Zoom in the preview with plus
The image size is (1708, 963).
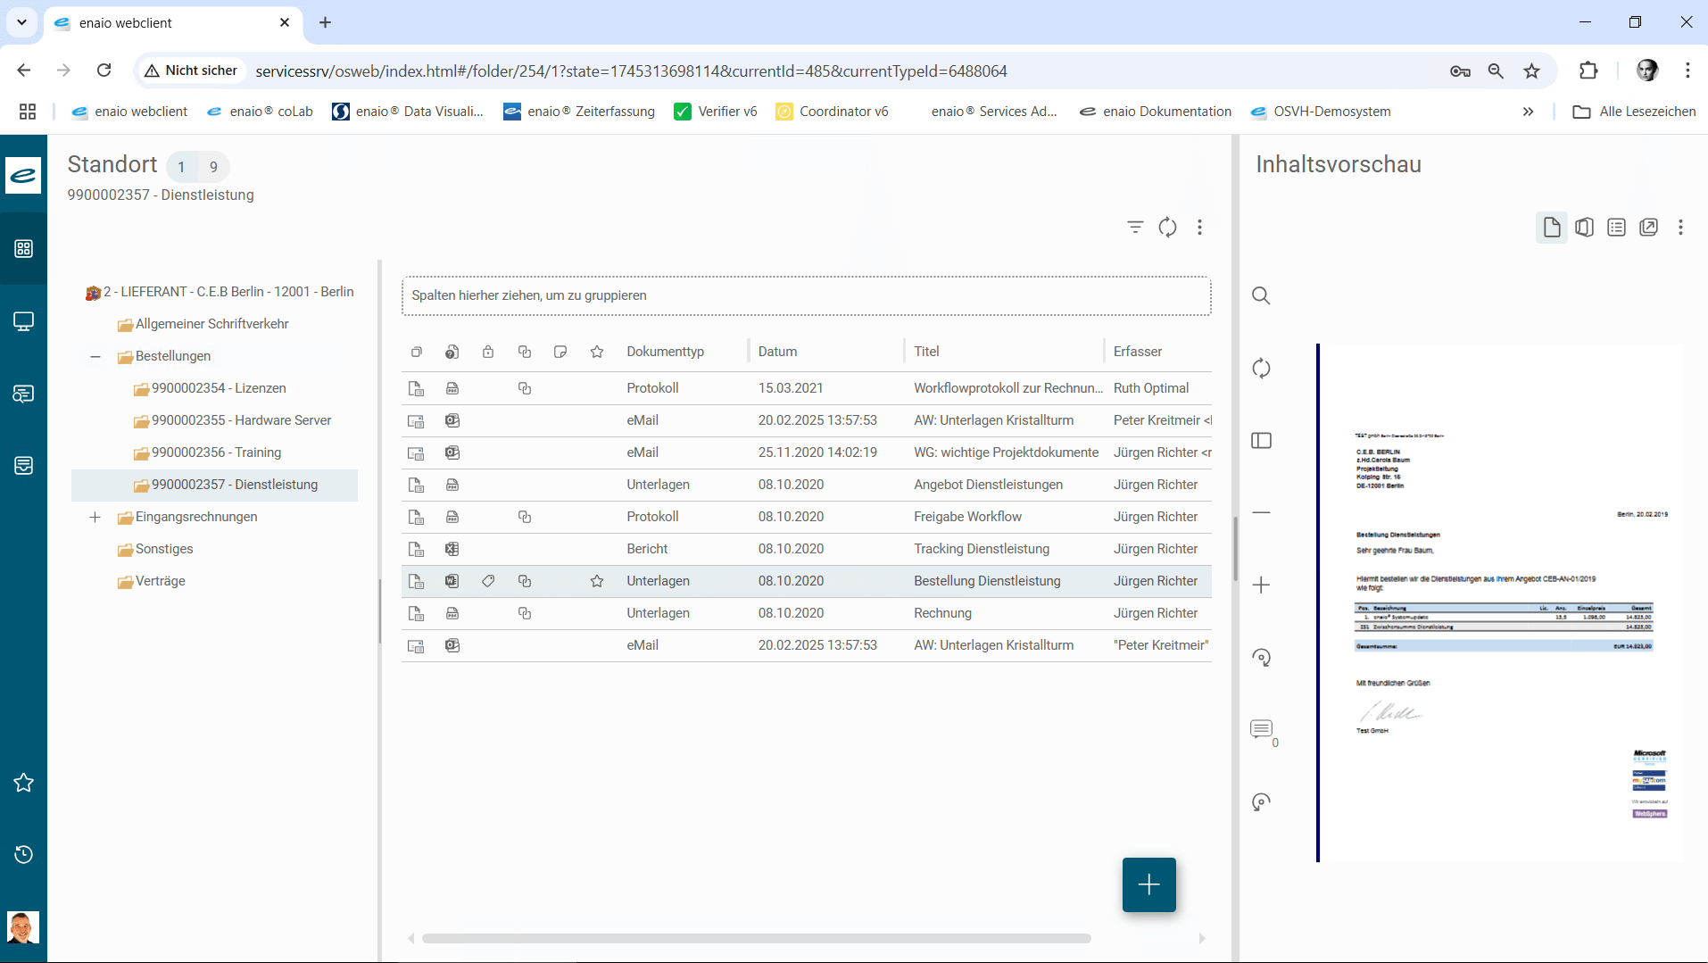point(1261,585)
